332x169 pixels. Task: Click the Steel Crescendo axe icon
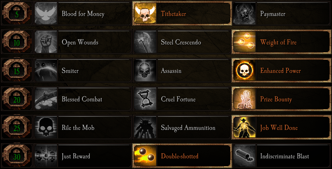coord(145,42)
